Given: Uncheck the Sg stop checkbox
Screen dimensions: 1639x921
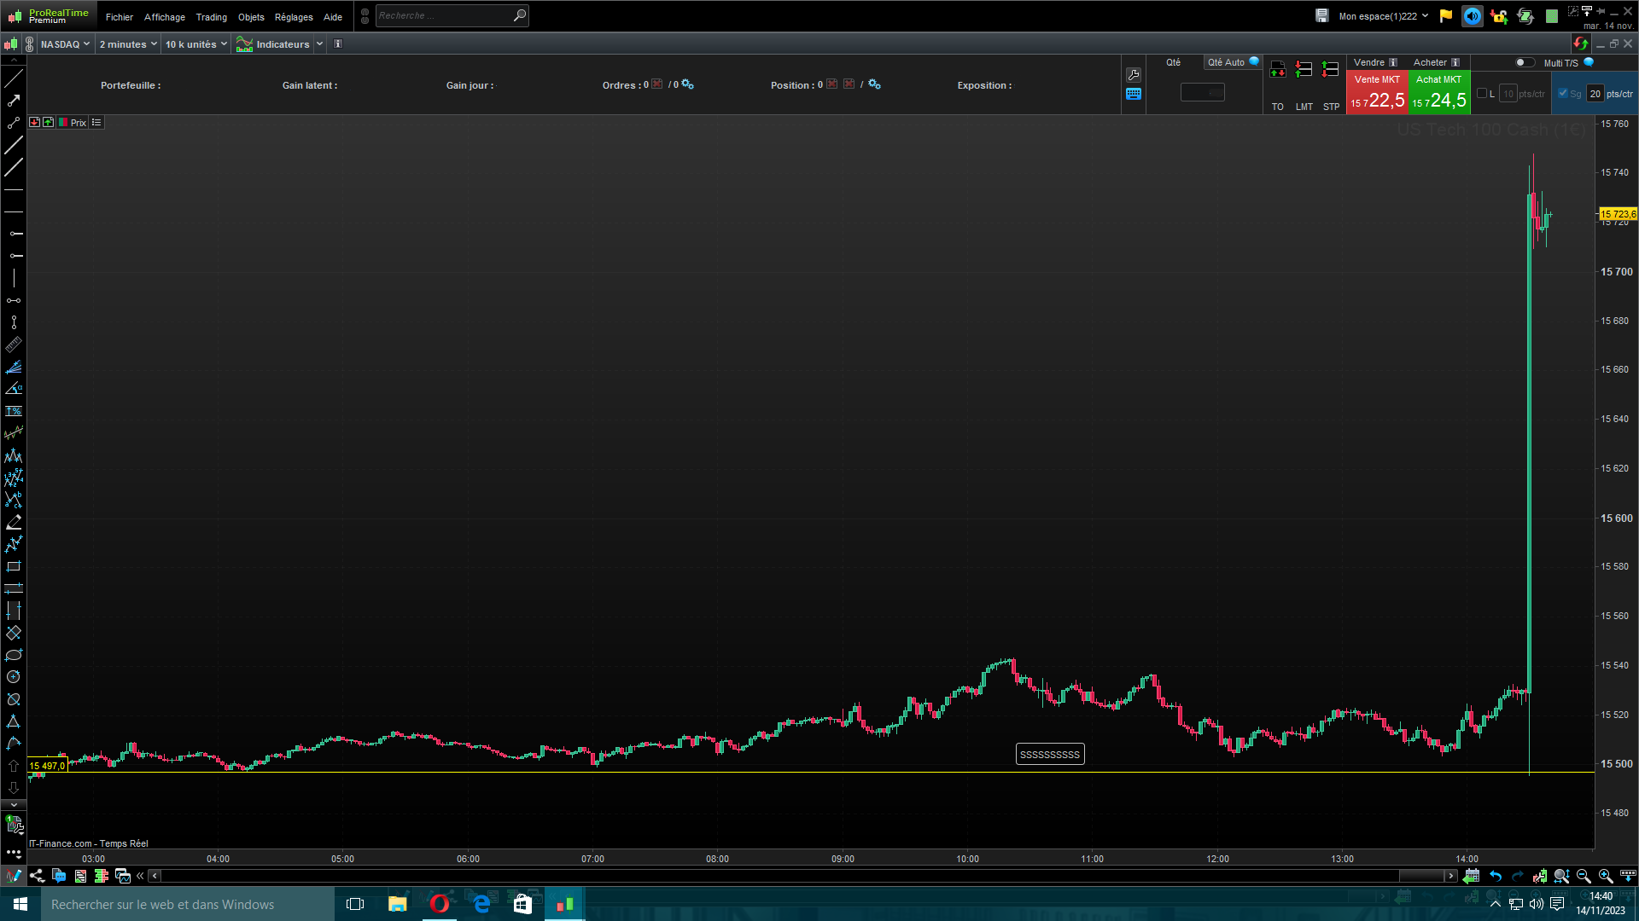Looking at the screenshot, I should (x=1563, y=94).
